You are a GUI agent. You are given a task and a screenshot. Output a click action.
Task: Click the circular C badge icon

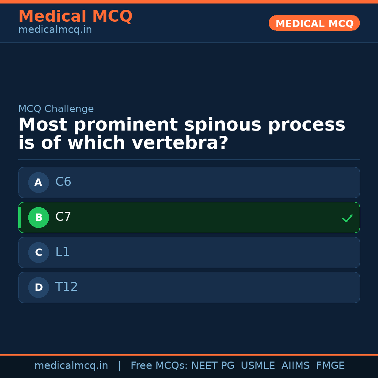pos(38,252)
